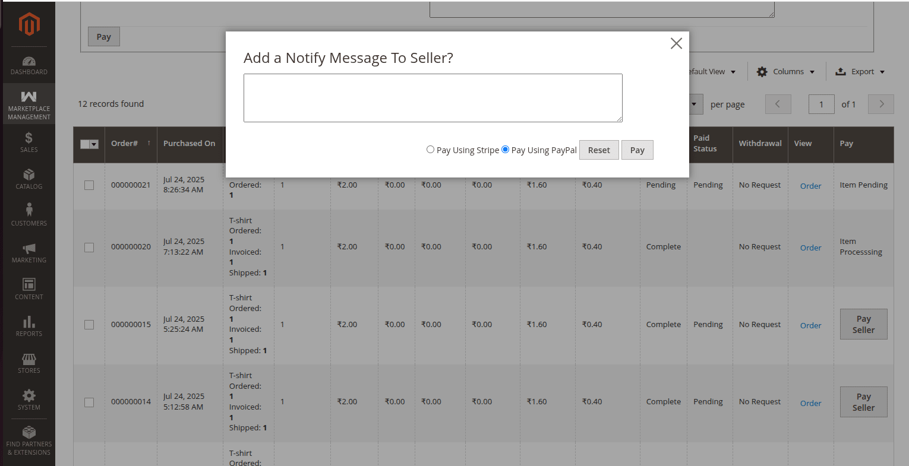Click the Withdrawal column header
The width and height of the screenshot is (909, 466).
pyautogui.click(x=760, y=144)
